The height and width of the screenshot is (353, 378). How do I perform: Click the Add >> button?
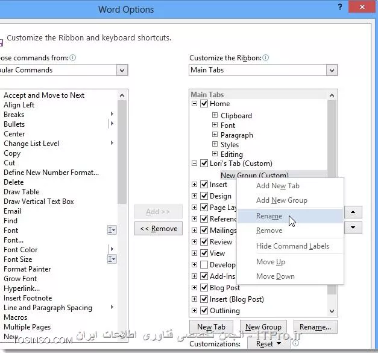[x=159, y=212]
